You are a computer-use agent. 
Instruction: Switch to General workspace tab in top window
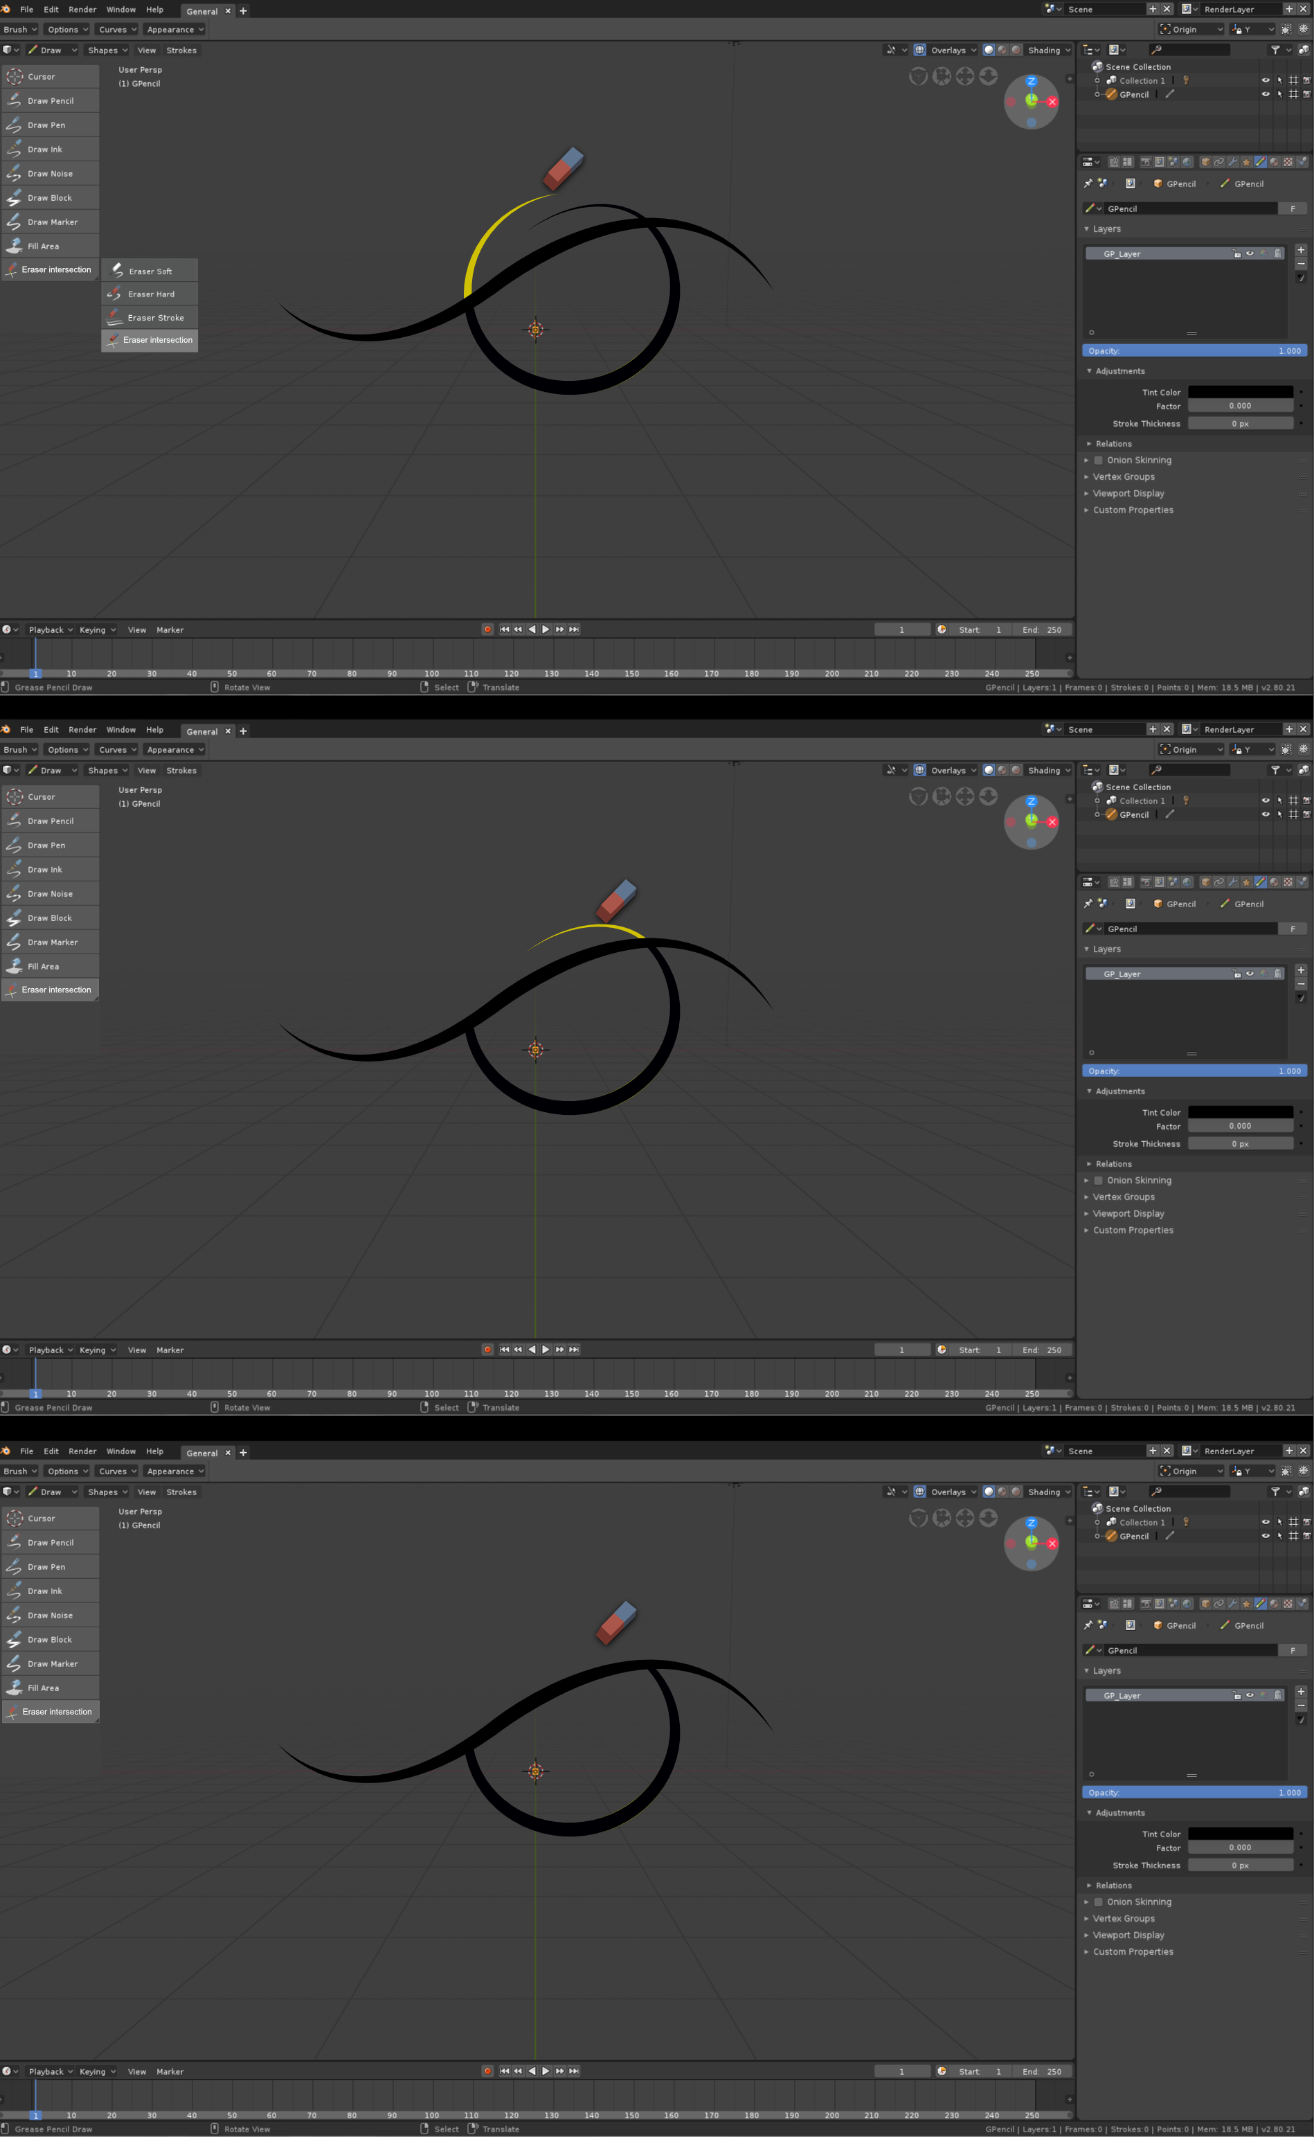tap(201, 11)
